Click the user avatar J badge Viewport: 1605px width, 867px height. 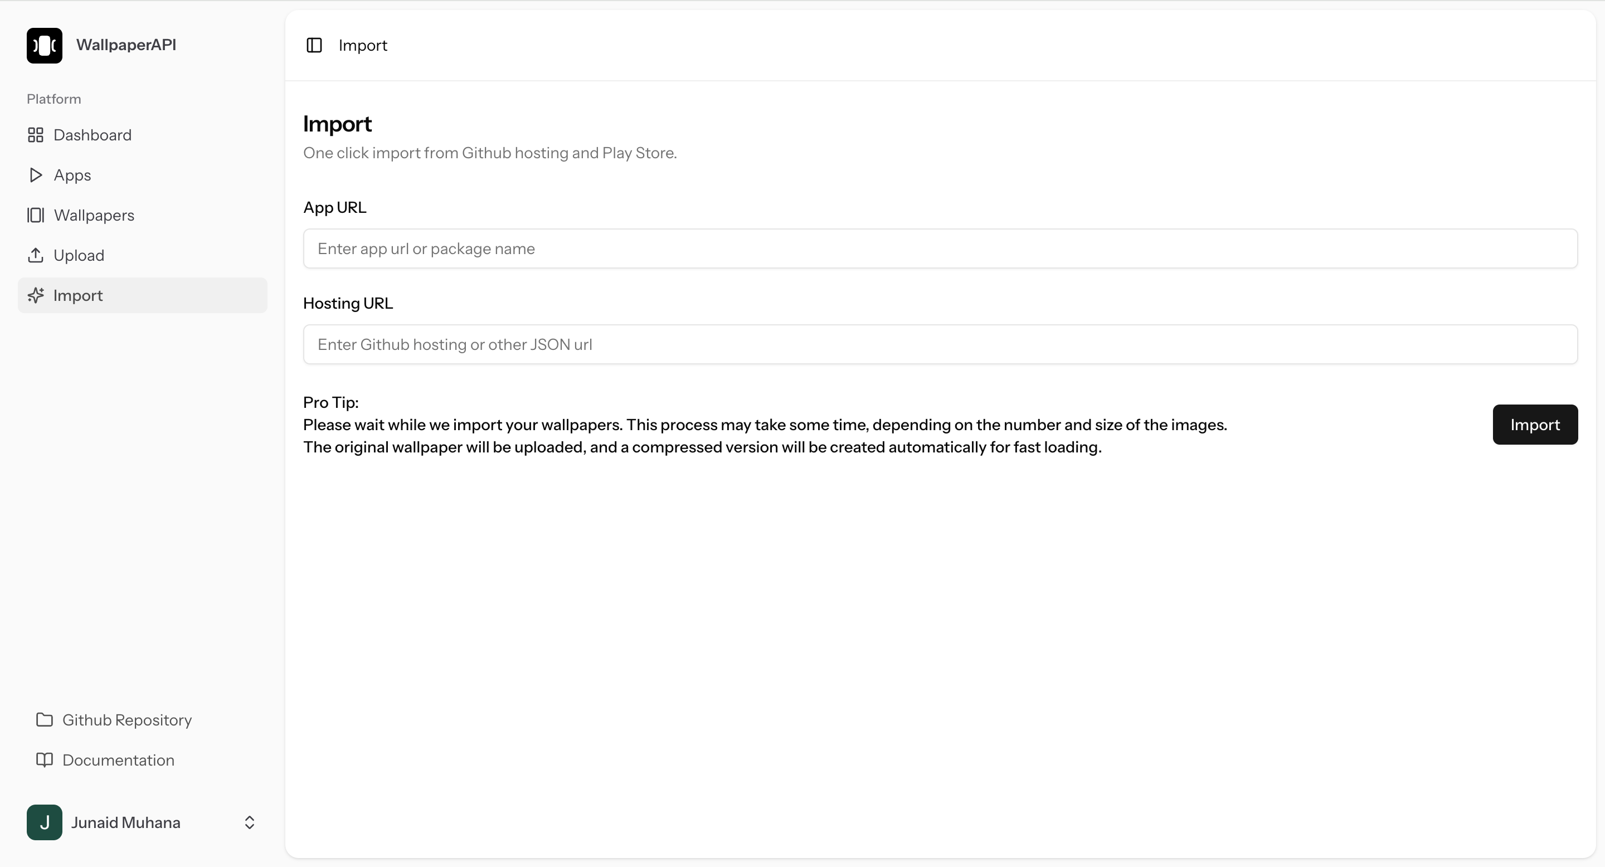pyautogui.click(x=44, y=822)
